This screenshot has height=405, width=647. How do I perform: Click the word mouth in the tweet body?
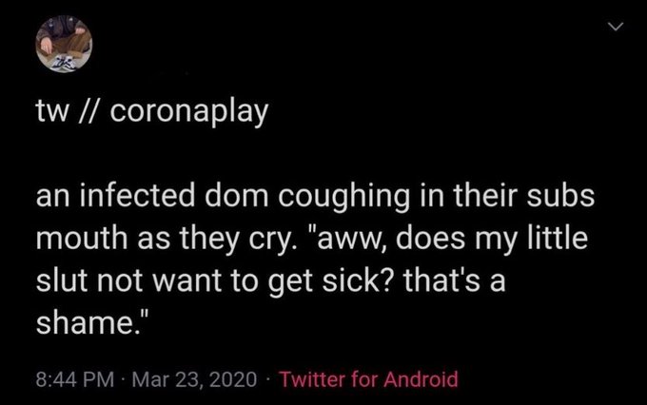click(x=82, y=239)
